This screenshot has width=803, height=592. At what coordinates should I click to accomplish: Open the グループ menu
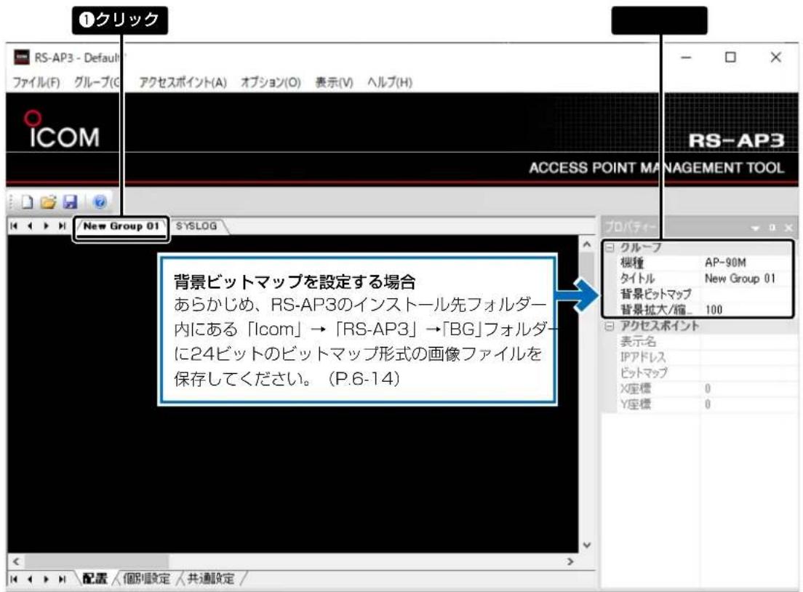(x=97, y=82)
